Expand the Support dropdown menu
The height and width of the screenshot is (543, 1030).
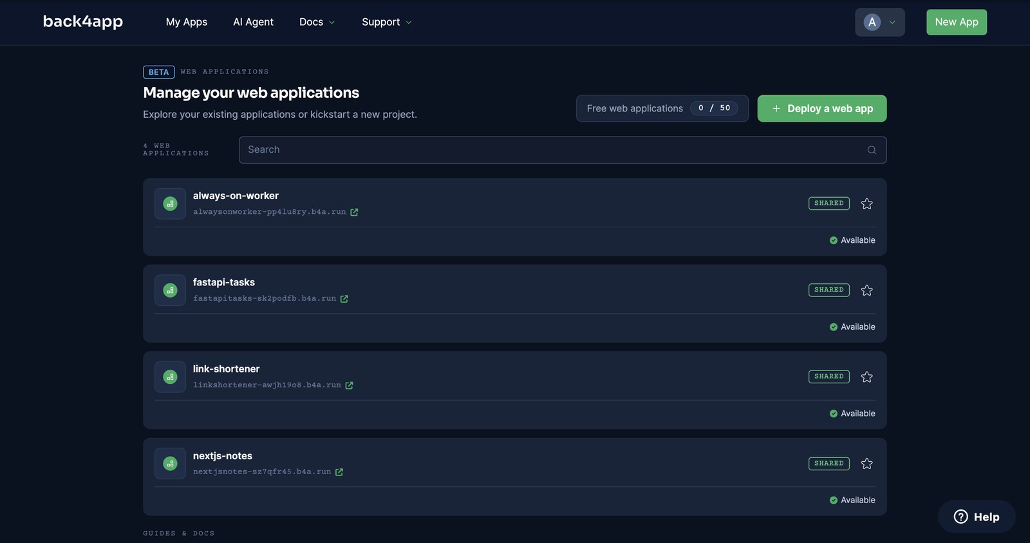386,22
